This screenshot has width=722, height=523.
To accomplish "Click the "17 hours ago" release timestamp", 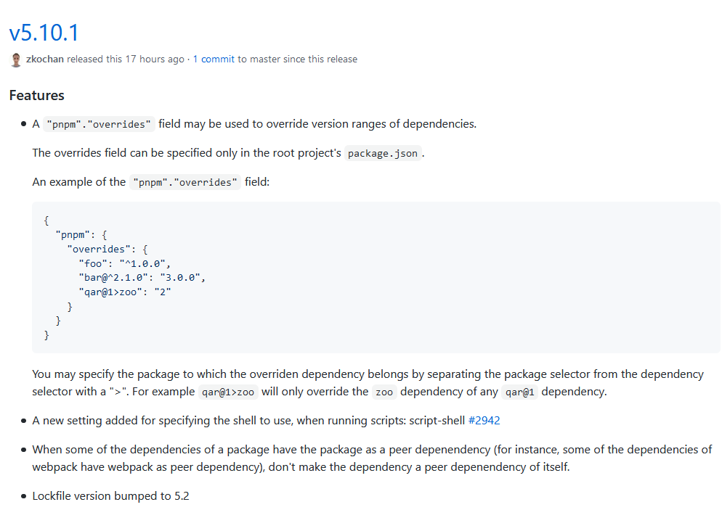I will [155, 59].
